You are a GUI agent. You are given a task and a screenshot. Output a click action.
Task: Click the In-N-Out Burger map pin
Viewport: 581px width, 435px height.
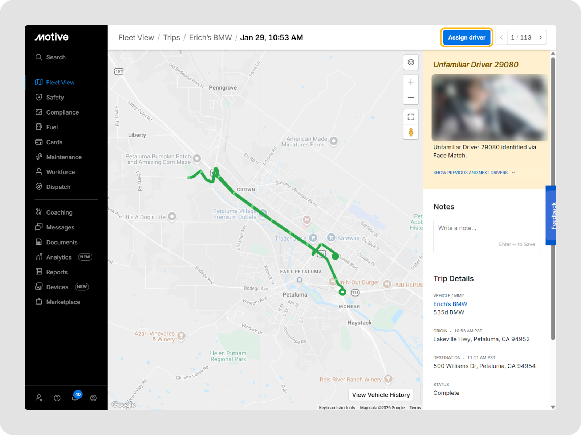point(332,282)
